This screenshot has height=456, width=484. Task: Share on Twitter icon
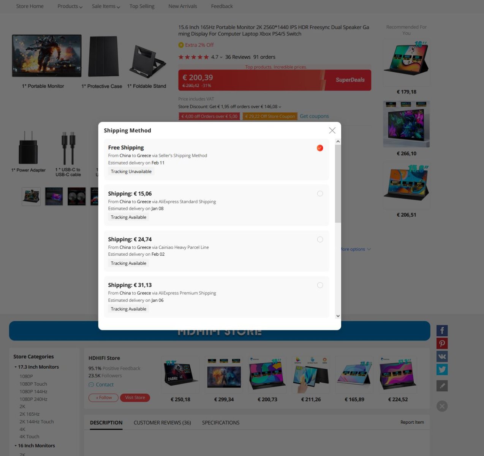(x=442, y=369)
